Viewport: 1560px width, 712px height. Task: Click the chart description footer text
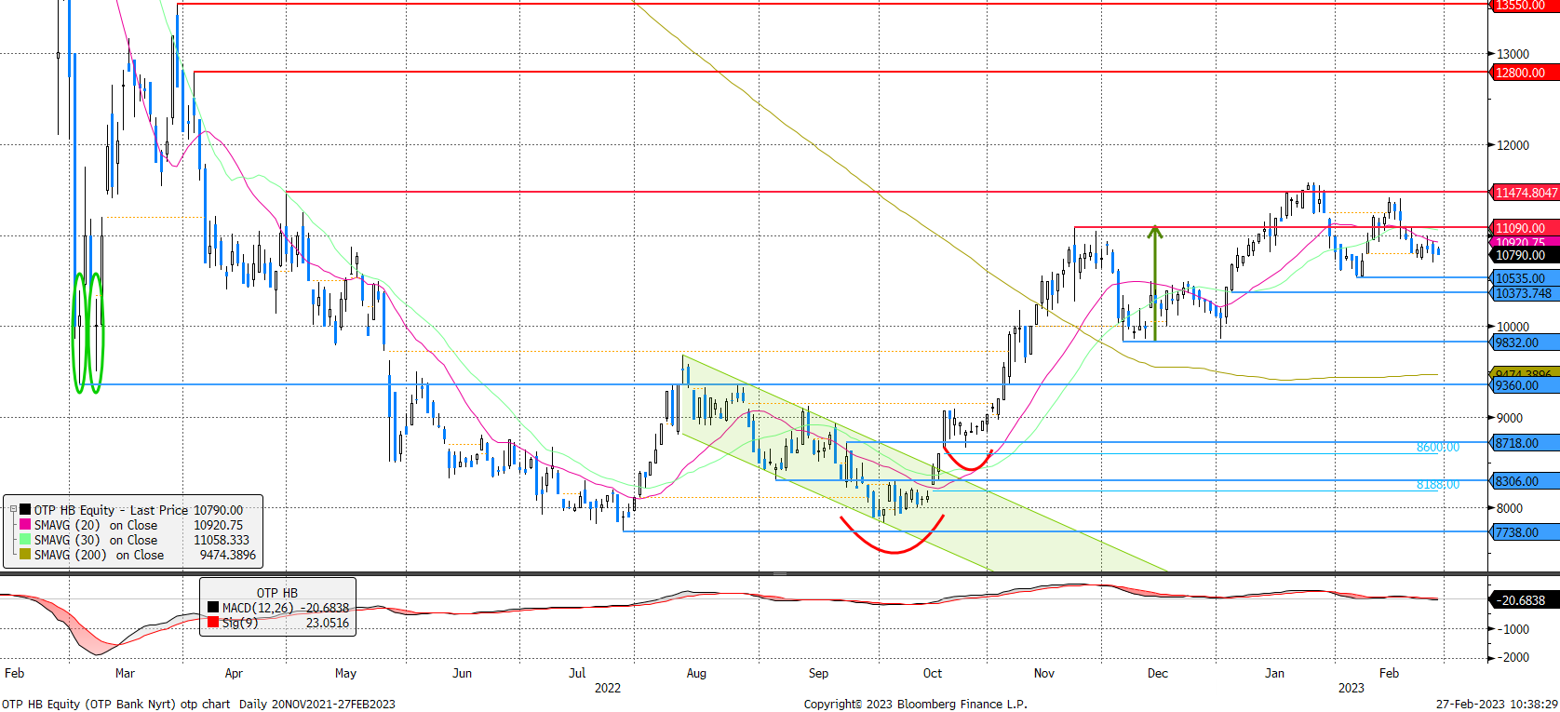point(198,704)
